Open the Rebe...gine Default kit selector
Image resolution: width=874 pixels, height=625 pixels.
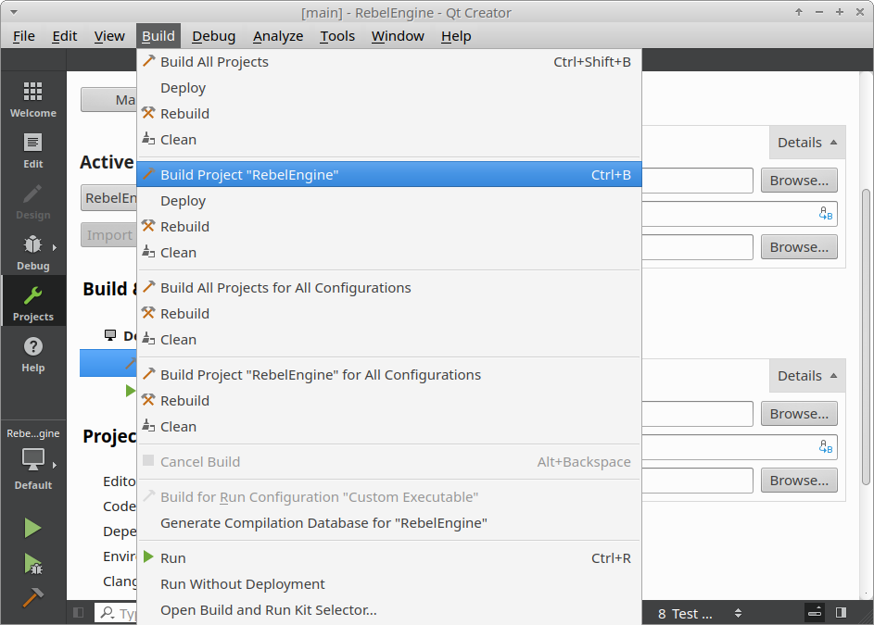[32, 459]
